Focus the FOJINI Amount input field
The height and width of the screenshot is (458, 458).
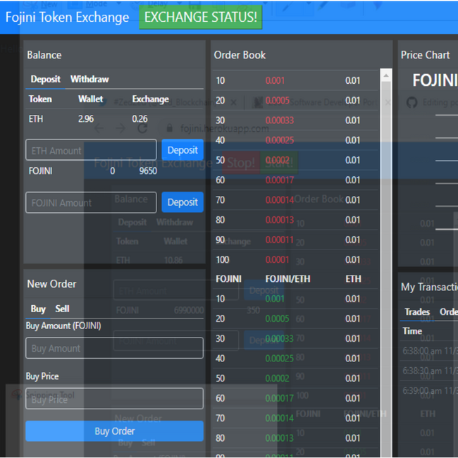pyautogui.click(x=91, y=202)
